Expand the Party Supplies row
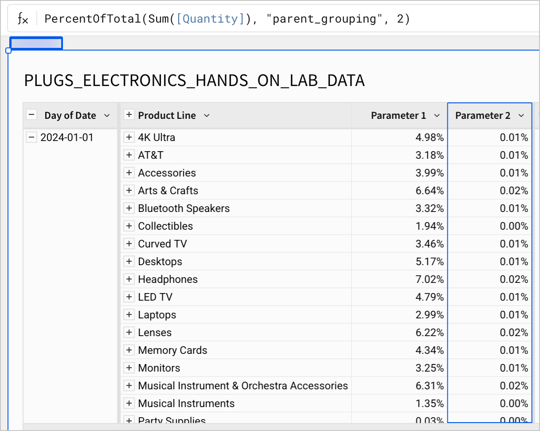Image resolution: width=540 pixels, height=431 pixels. click(129, 420)
